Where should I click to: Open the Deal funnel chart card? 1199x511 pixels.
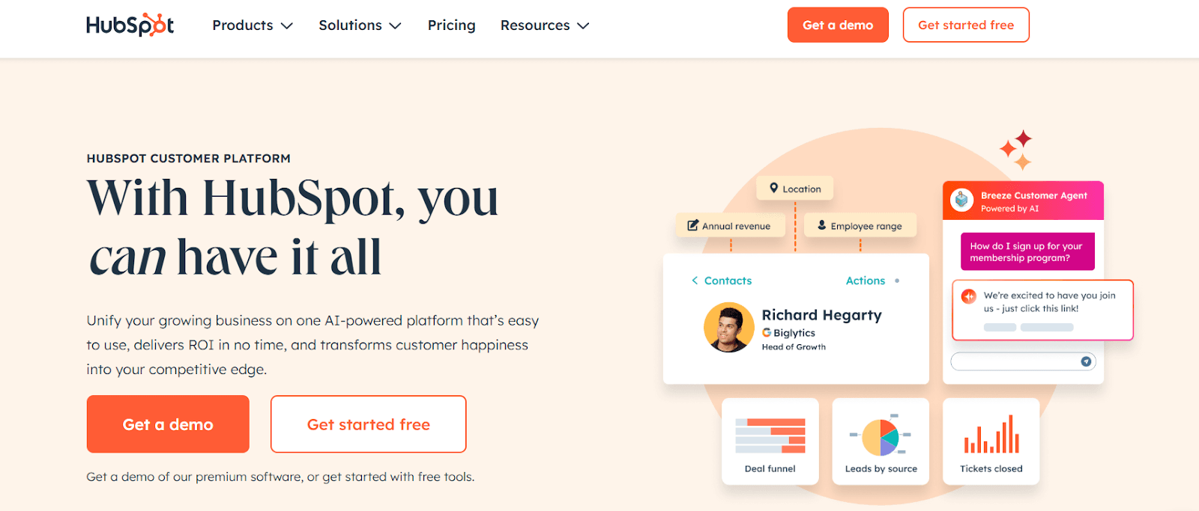point(770,441)
